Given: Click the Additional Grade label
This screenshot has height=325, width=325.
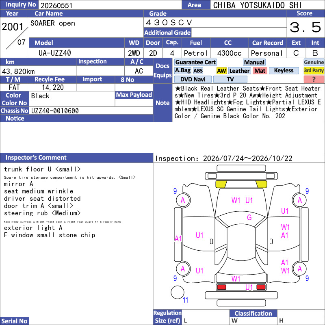Looking at the screenshot, I should pyautogui.click(x=167, y=32).
